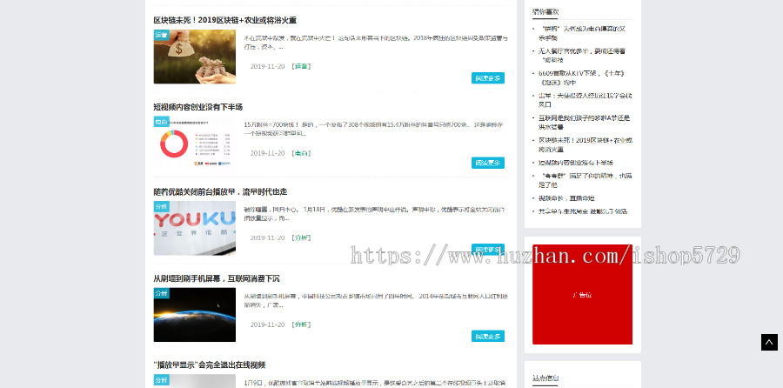The height and width of the screenshot is (388, 783).
Task: Open sidebar link about "夸夸群"
Action: pyautogui.click(x=586, y=180)
